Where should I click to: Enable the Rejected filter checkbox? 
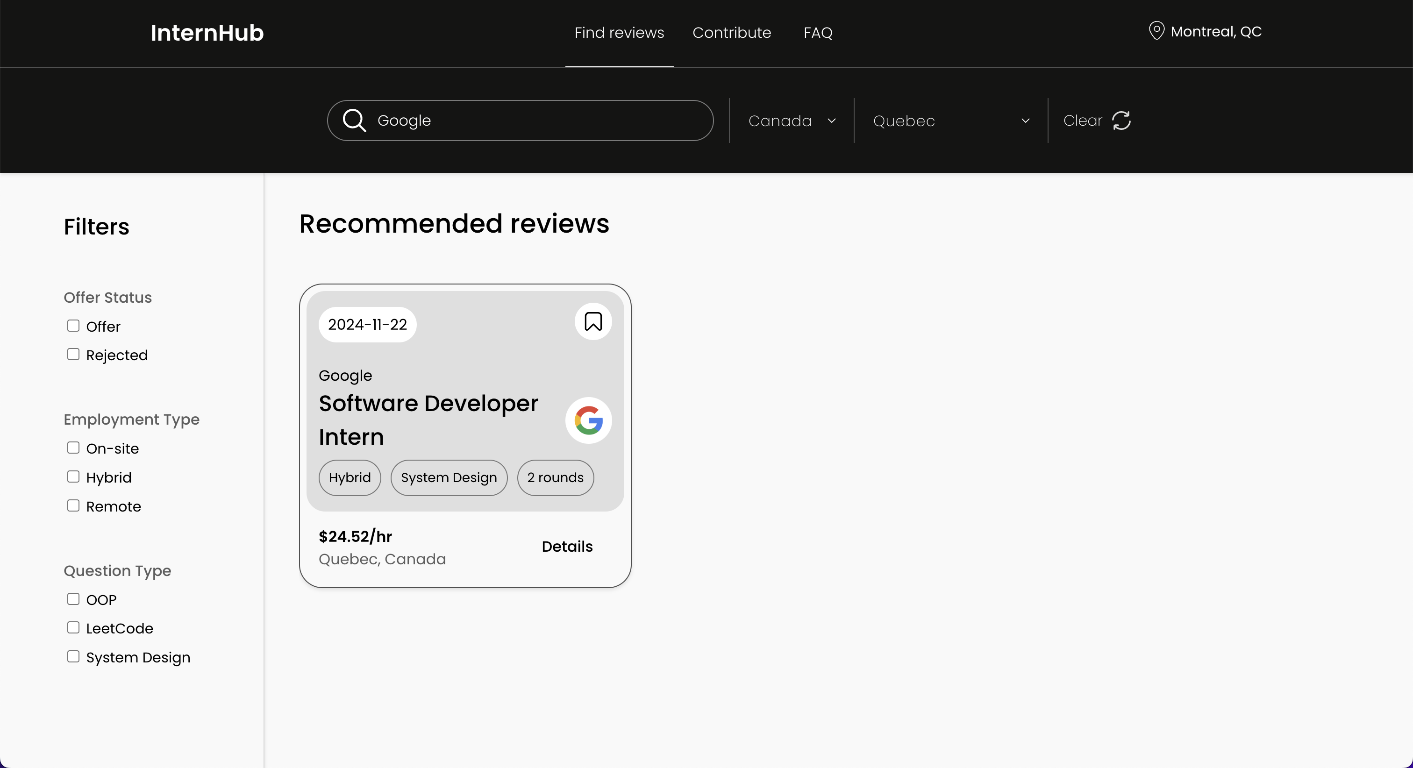[x=73, y=355]
